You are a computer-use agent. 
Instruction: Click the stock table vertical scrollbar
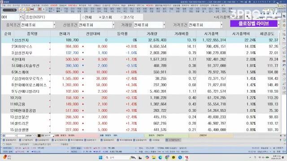280,82
